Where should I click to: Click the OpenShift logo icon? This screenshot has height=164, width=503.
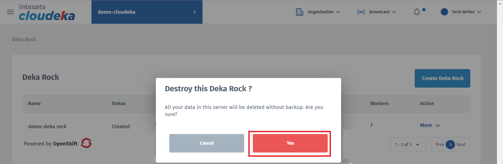click(x=86, y=143)
